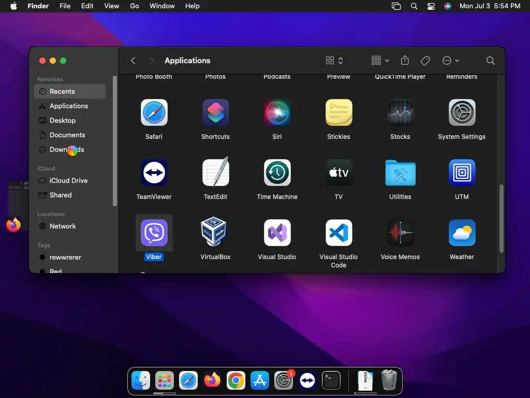Open Finder from the Dock
530x398 pixels.
[x=141, y=380]
